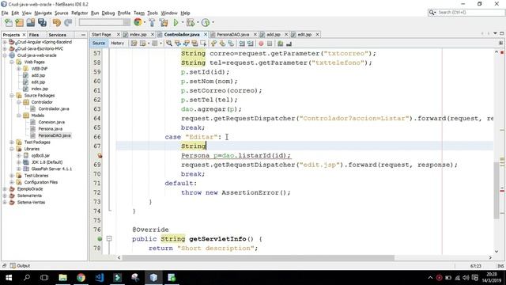Switch to the Files panel tab
506x285 pixels.
click(x=34, y=35)
